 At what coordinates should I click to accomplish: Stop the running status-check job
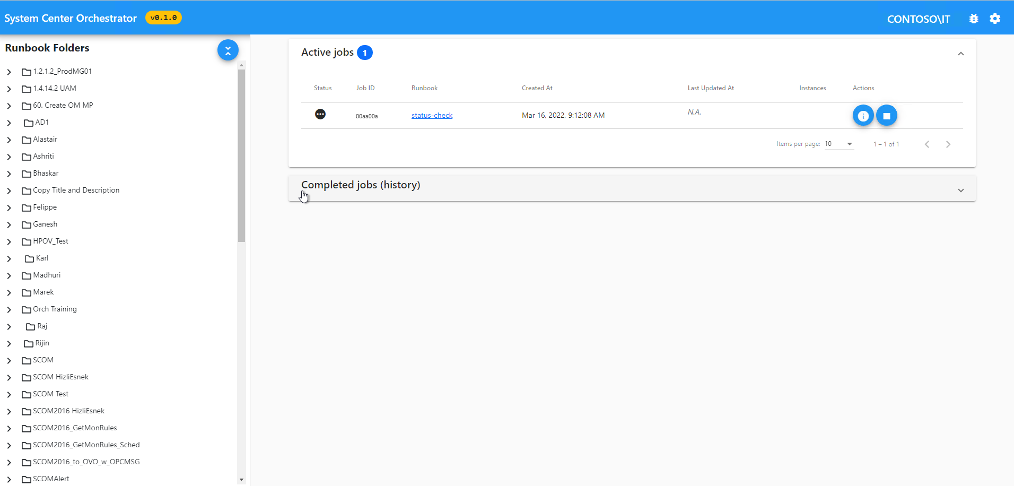click(x=886, y=115)
